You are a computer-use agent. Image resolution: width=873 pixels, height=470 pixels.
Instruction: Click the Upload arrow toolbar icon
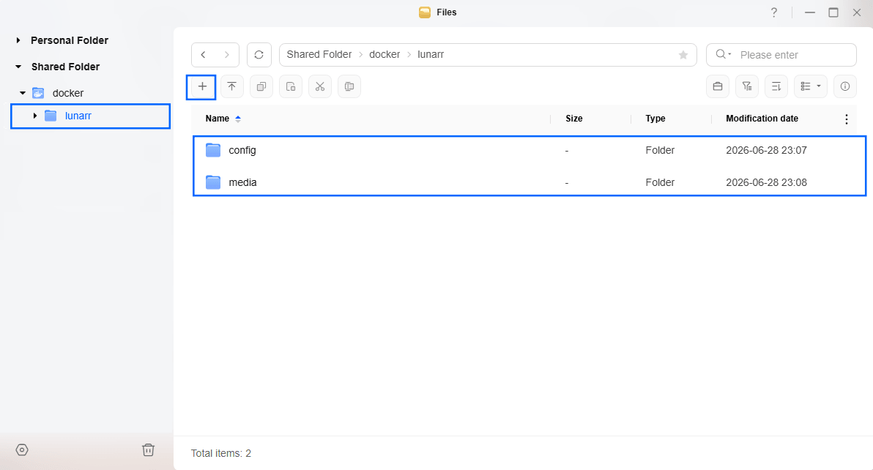point(232,87)
